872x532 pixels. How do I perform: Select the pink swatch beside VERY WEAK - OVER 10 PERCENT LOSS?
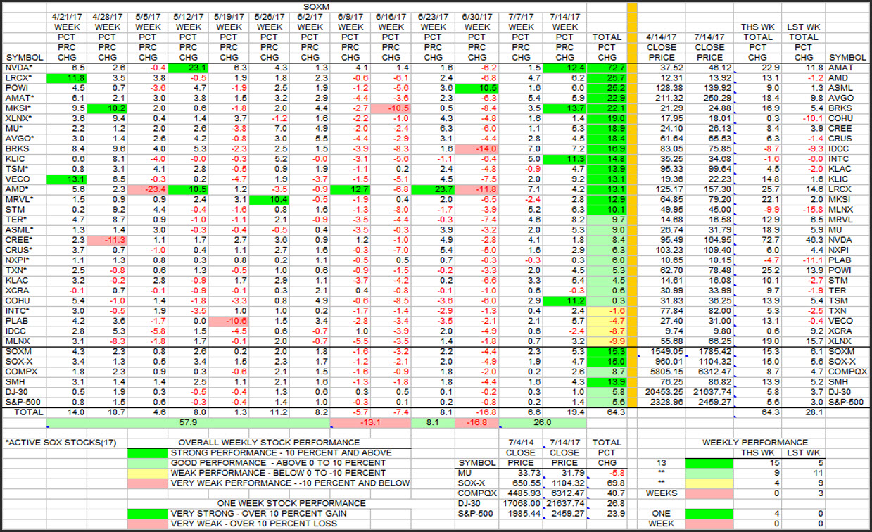coord(147,524)
